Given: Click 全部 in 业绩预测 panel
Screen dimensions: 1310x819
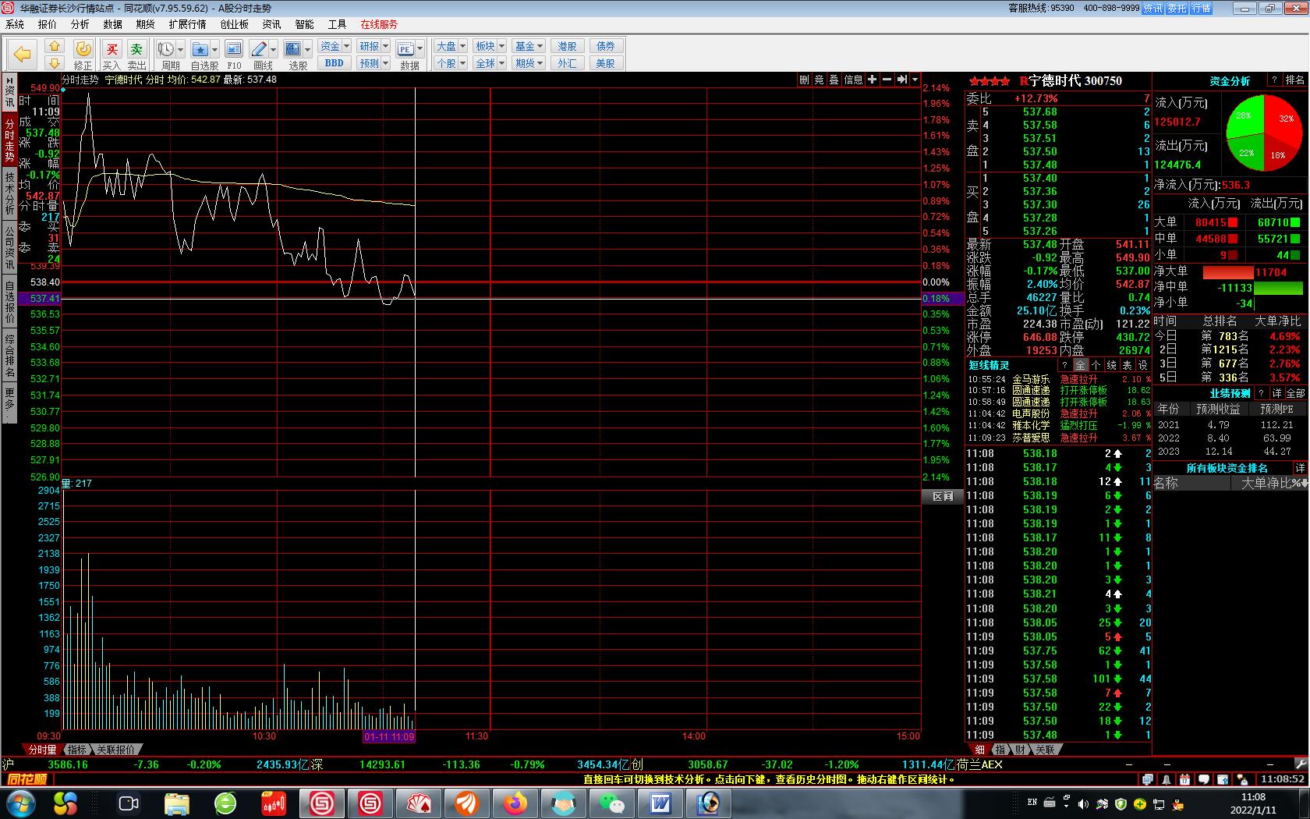Looking at the screenshot, I should (x=1295, y=393).
